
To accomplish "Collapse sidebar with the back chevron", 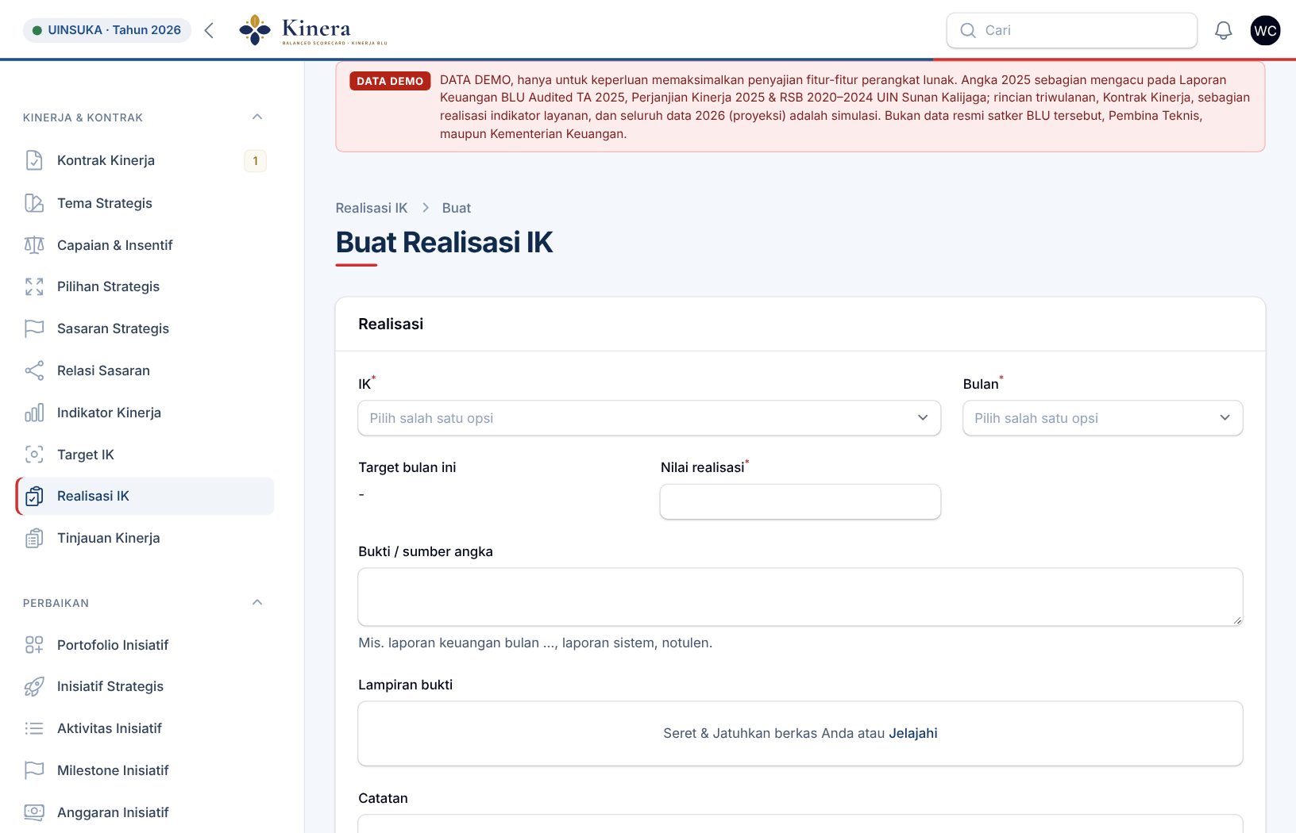I will click(209, 30).
